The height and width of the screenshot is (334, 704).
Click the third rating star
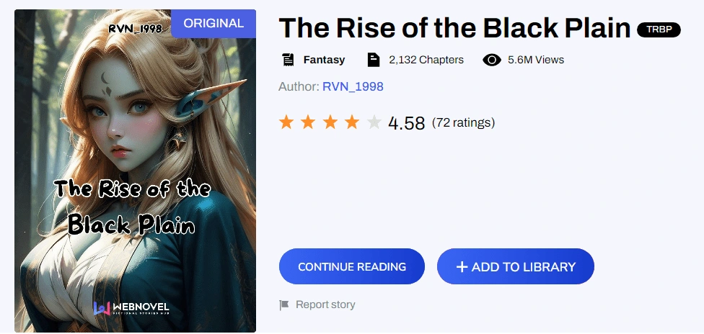coord(330,122)
